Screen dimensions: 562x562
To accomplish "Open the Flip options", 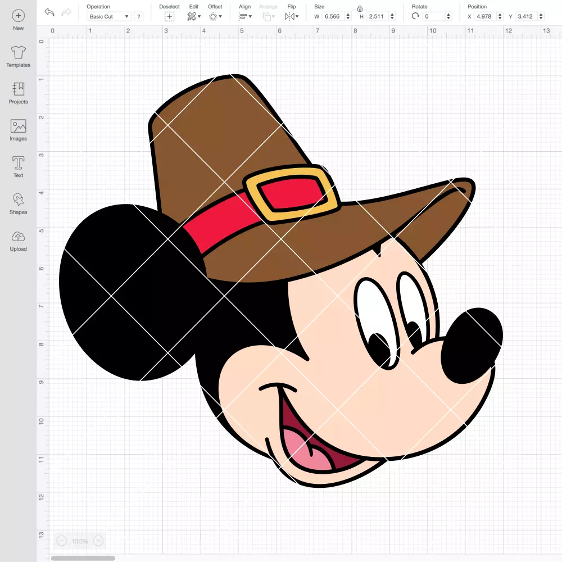I will click(292, 16).
